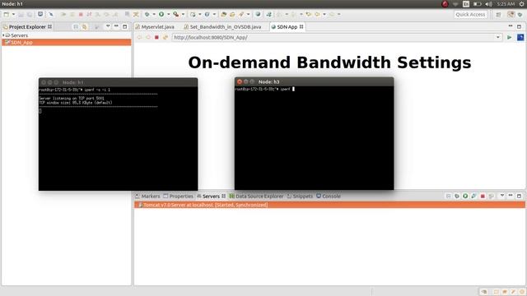Switch to the Servers view tab
The height and width of the screenshot is (296, 527).
211,196
